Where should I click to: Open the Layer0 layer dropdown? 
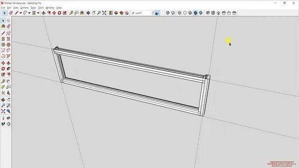point(142,13)
